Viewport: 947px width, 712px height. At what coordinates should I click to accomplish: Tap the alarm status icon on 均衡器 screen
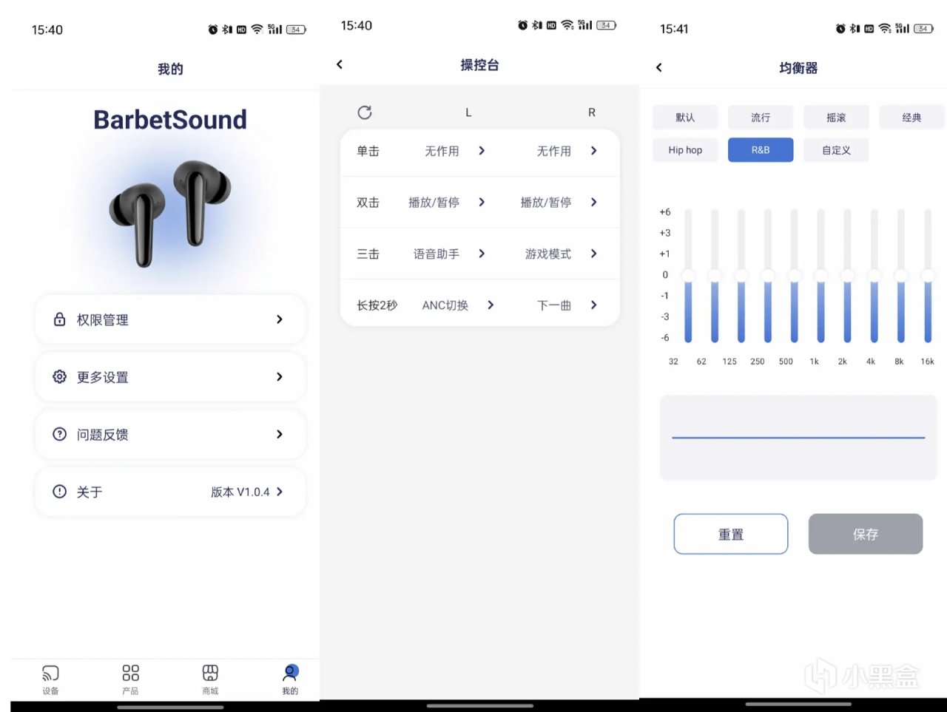click(840, 29)
